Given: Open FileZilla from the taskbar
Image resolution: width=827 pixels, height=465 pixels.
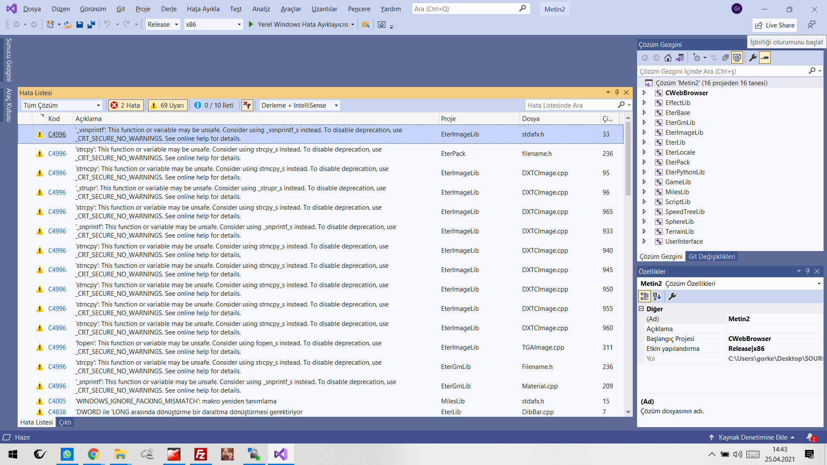Looking at the screenshot, I should [201, 454].
